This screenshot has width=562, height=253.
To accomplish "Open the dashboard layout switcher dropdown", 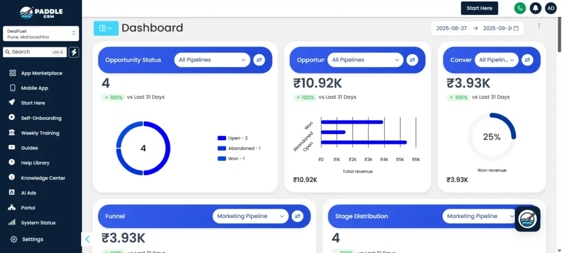I will coord(106,28).
